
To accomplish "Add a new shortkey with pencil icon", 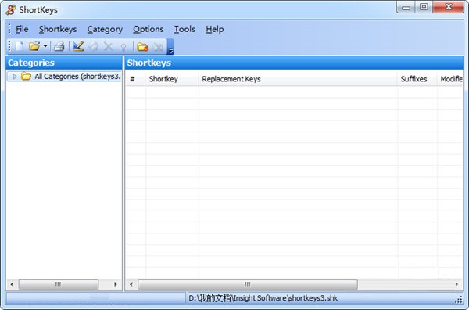I will [x=78, y=46].
